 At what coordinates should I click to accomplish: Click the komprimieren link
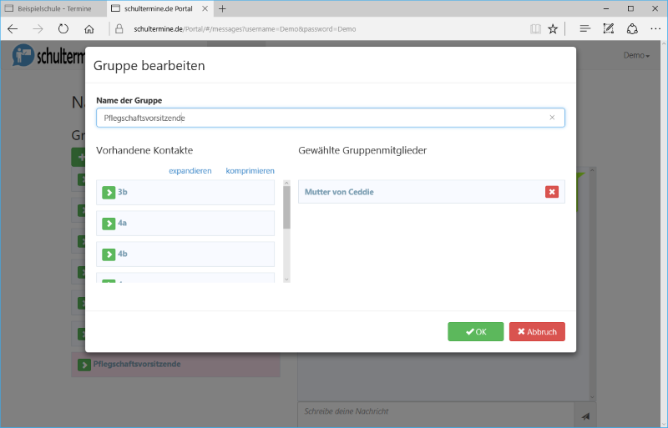click(x=250, y=171)
